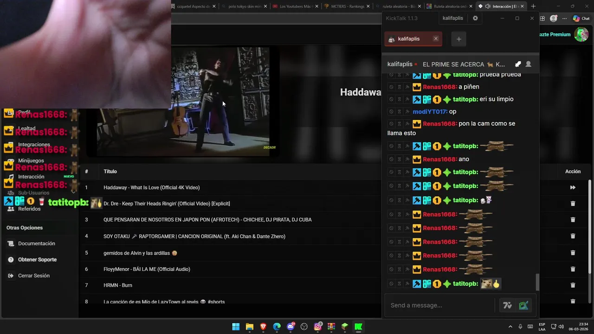This screenshot has height=334, width=594.
Task: Expand hidden system tray icons
Action: click(x=510, y=327)
